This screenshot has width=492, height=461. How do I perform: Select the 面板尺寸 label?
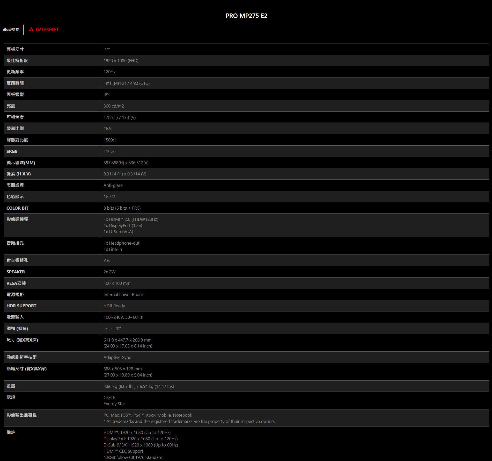15,49
